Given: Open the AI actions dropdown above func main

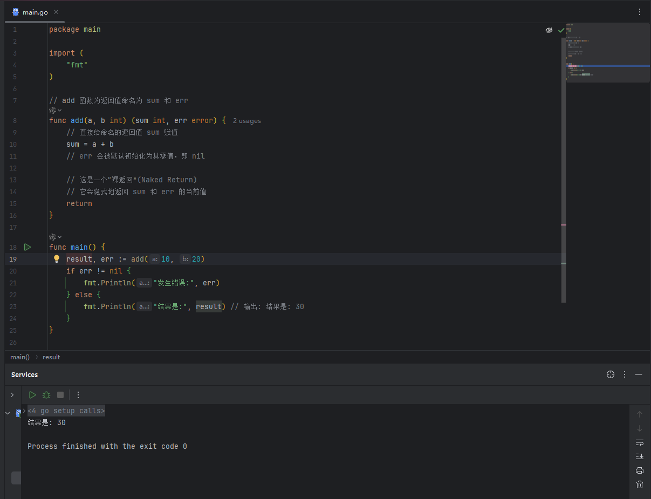Looking at the screenshot, I should click(x=59, y=237).
